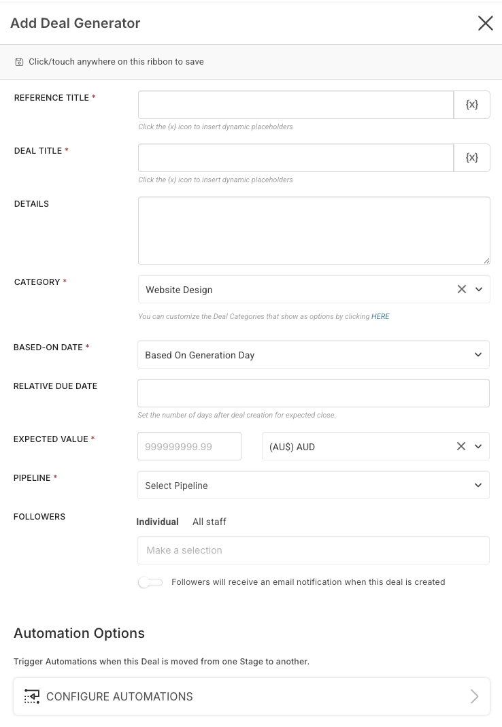Click the Configure Automations workflow icon

(32, 696)
